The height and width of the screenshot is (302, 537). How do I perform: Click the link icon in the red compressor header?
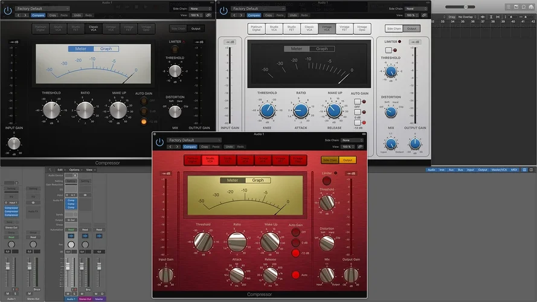pos(361,147)
